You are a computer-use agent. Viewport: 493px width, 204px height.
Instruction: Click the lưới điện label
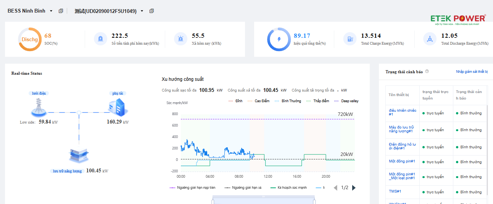point(40,93)
